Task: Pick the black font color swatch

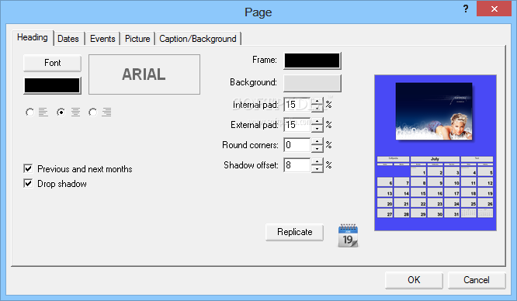Action: click(x=52, y=85)
